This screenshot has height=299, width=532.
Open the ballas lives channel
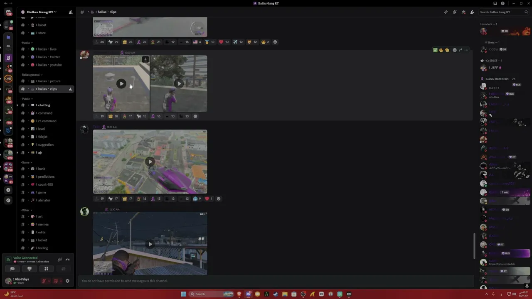47,49
